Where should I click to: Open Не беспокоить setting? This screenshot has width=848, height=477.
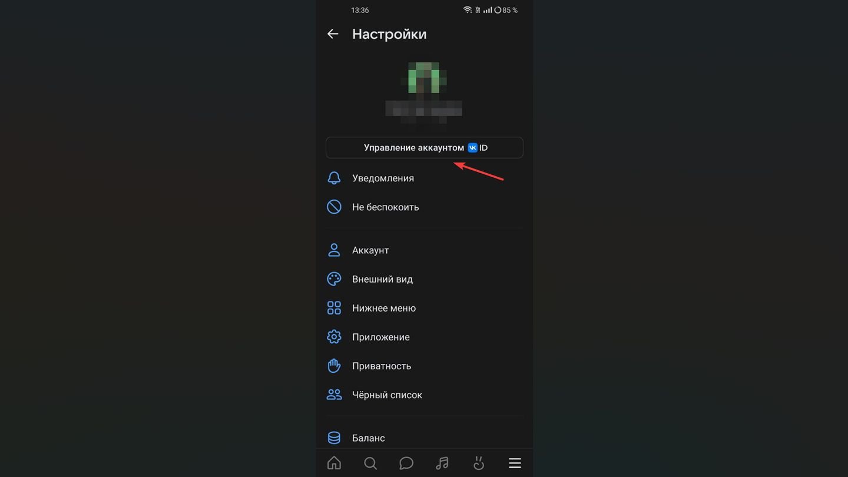(x=424, y=207)
